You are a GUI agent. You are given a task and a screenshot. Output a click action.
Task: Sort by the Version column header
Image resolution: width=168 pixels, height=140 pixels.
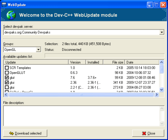pos(77,62)
